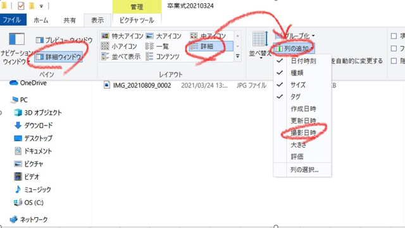Image resolution: width=405 pixels, height=228 pixels.
Task: Toggle the Details pane (詳細ウィンドウ)
Action: (59, 57)
